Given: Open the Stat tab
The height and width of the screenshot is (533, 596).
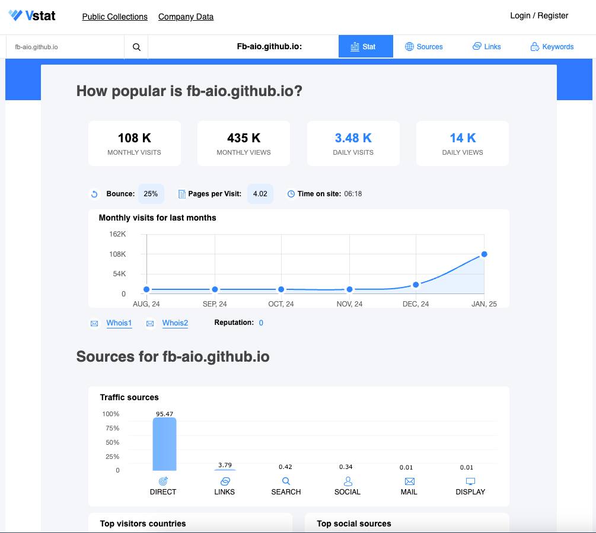Looking at the screenshot, I should tap(366, 46).
